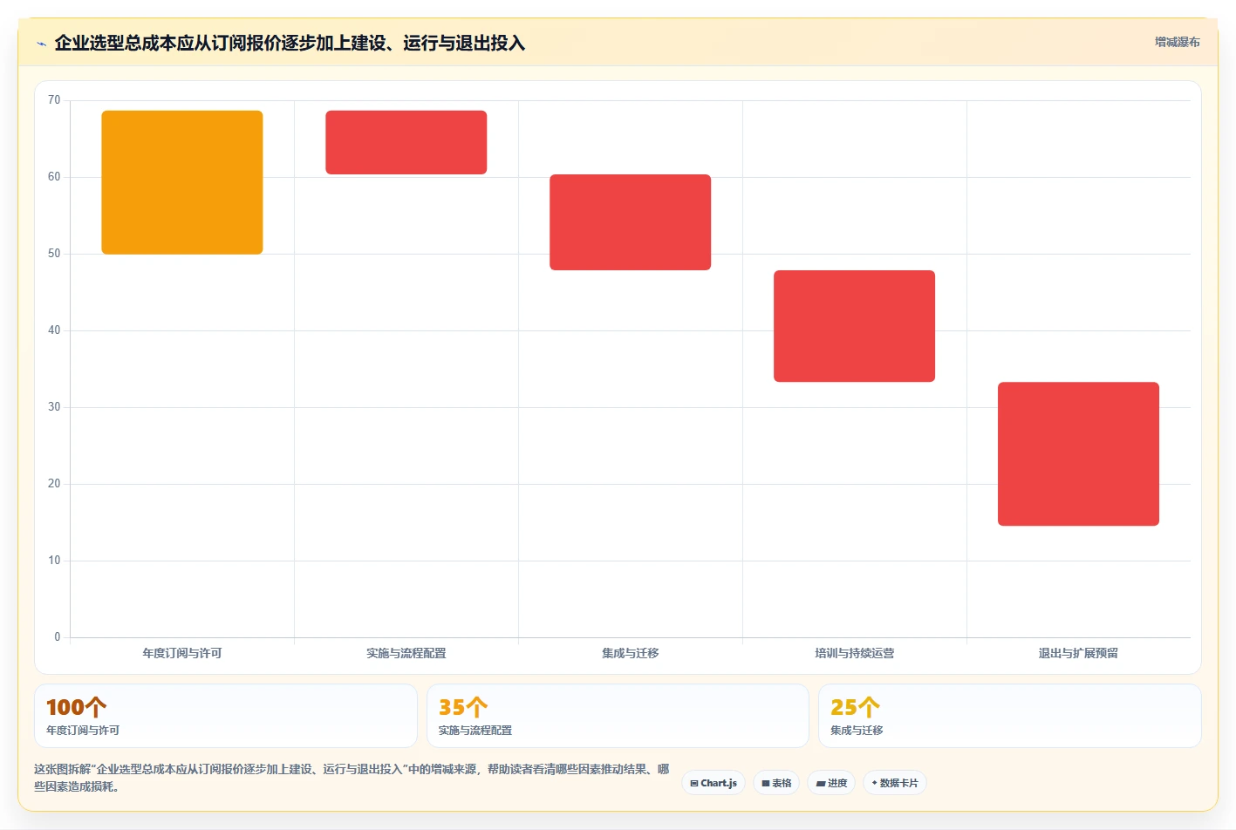Image resolution: width=1236 pixels, height=830 pixels.
Task: Select the 表格 chip
Action: click(x=776, y=783)
